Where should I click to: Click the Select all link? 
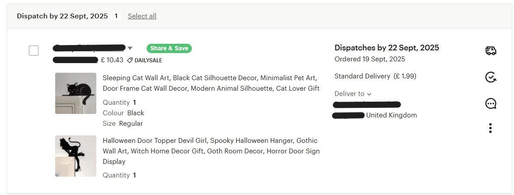coord(142,16)
